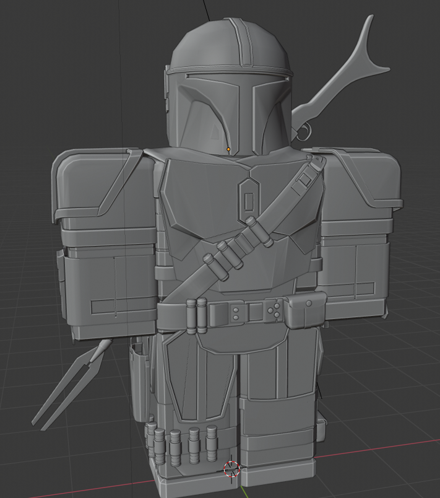Select the belt pouch on the waist

click(306, 310)
